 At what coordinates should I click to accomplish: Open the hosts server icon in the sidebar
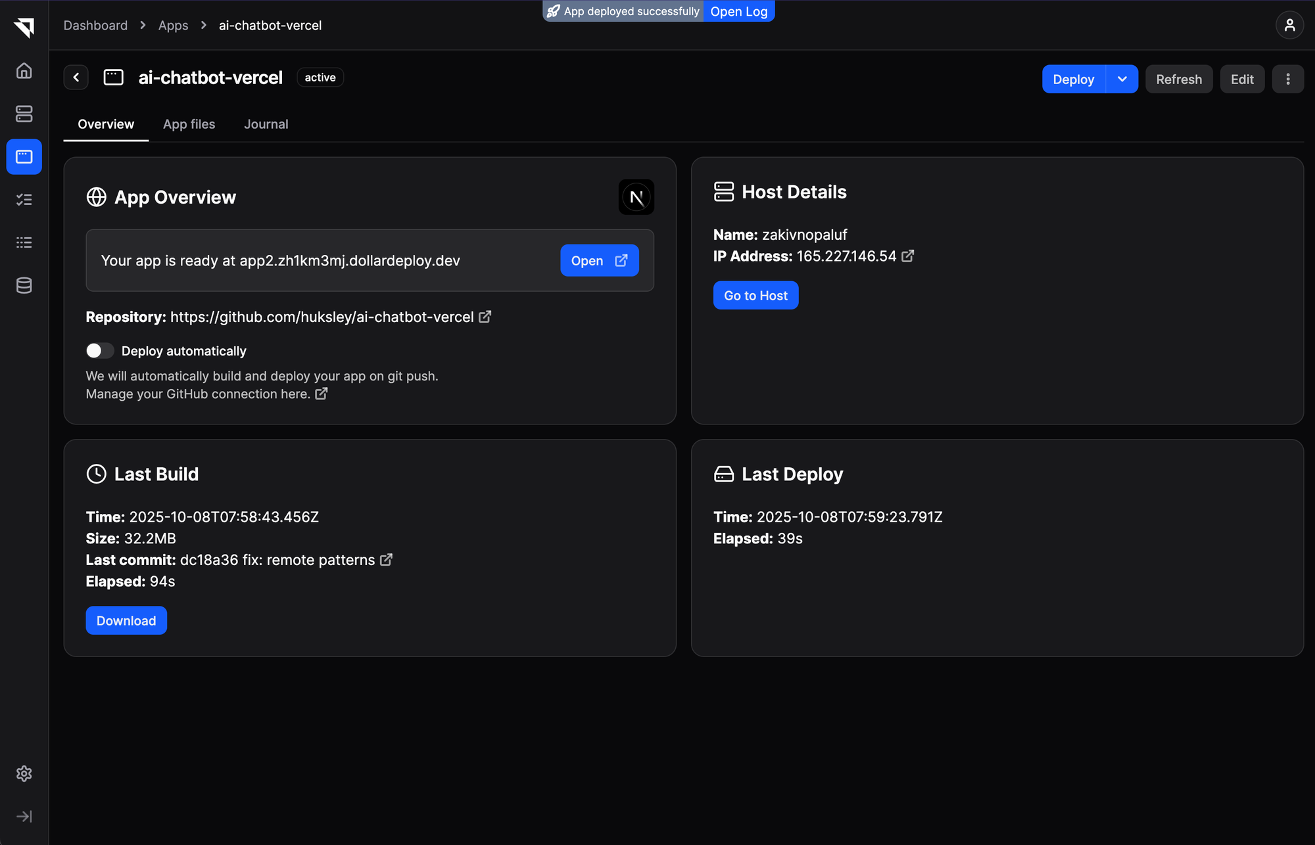tap(24, 114)
